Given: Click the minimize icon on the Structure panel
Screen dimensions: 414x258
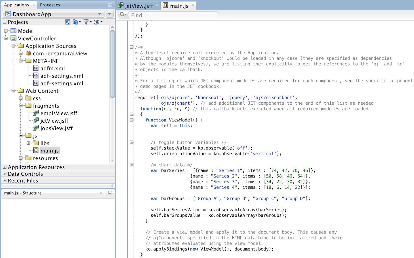Looking at the screenshot, I should [110, 193].
